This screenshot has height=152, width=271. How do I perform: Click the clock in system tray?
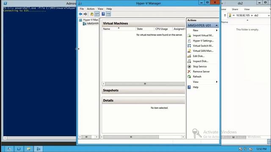tap(261, 149)
